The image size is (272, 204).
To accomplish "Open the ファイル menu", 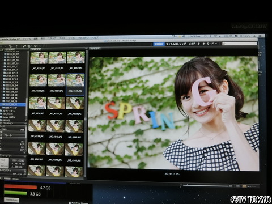I will pos(27,39).
